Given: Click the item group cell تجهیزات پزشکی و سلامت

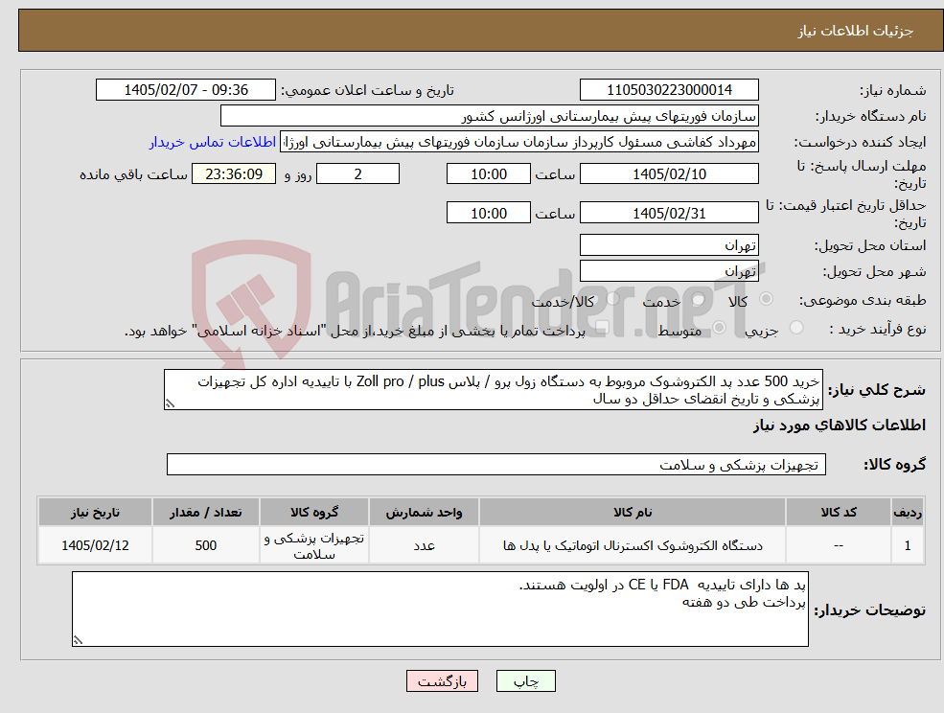Looking at the screenshot, I should coord(314,545).
